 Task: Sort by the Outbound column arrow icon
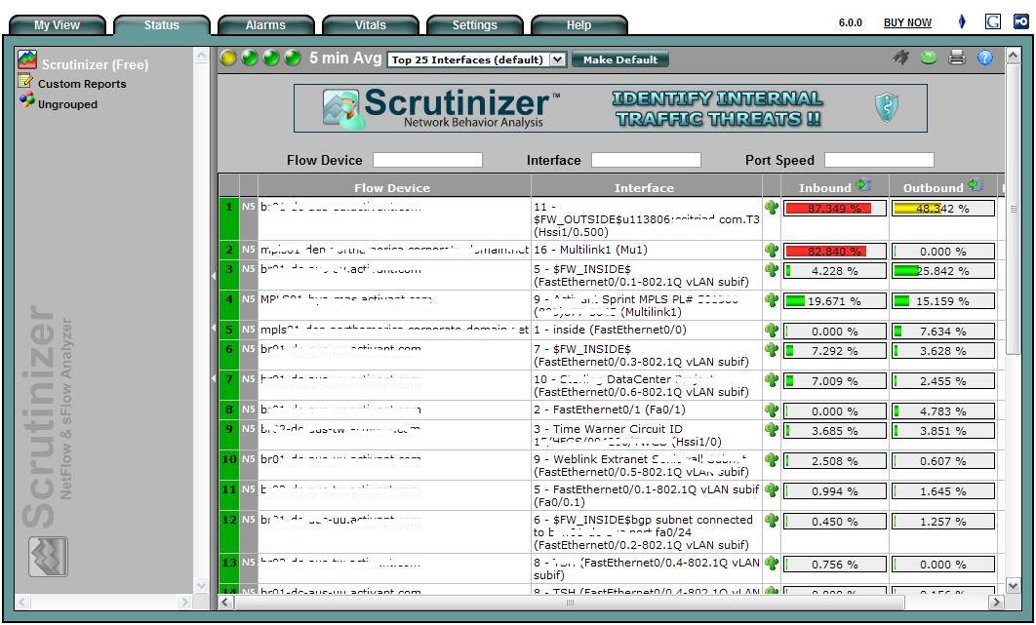pyautogui.click(x=976, y=186)
